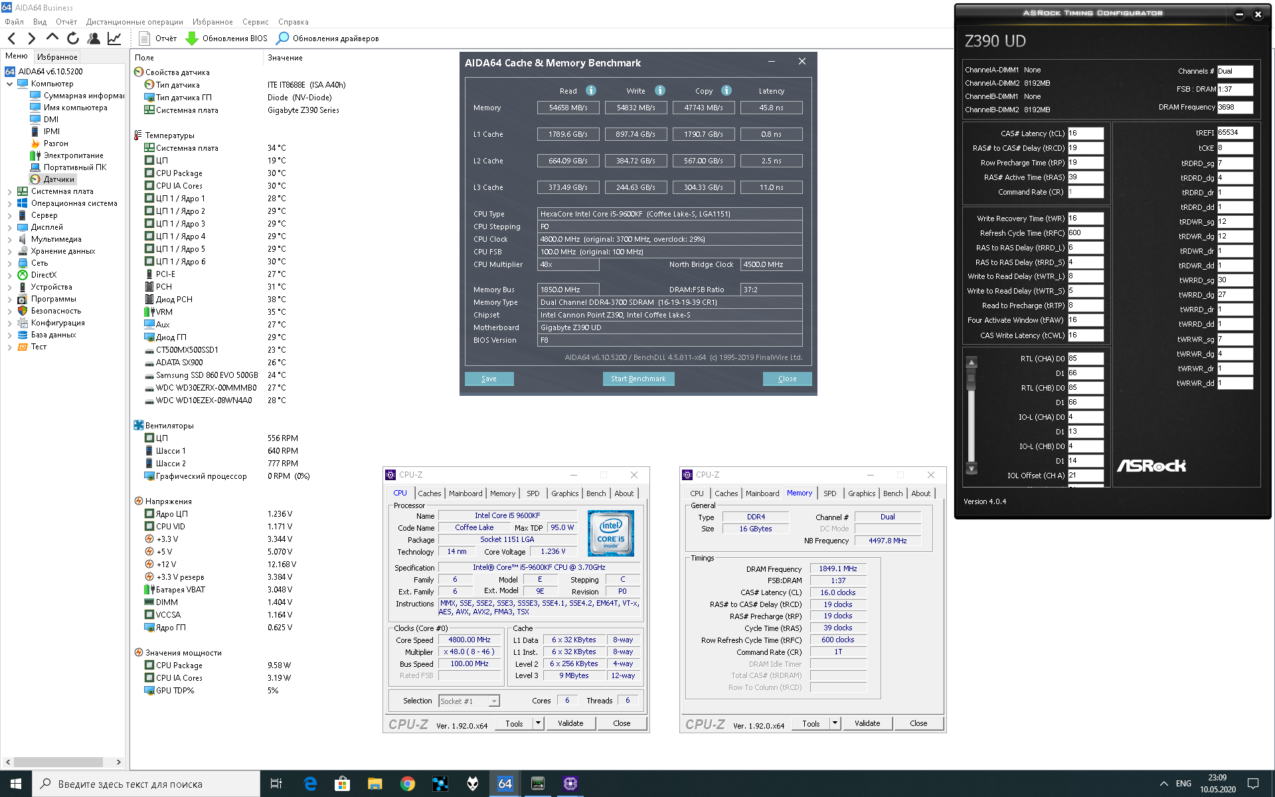
Task: Click the info icon next to Copy
Action: pyautogui.click(x=726, y=90)
